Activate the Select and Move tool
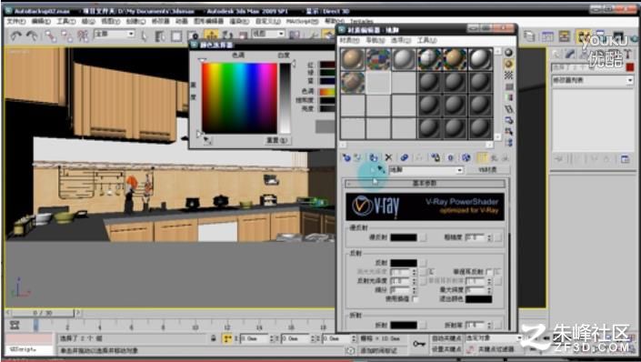The image size is (641, 362). 211,35
